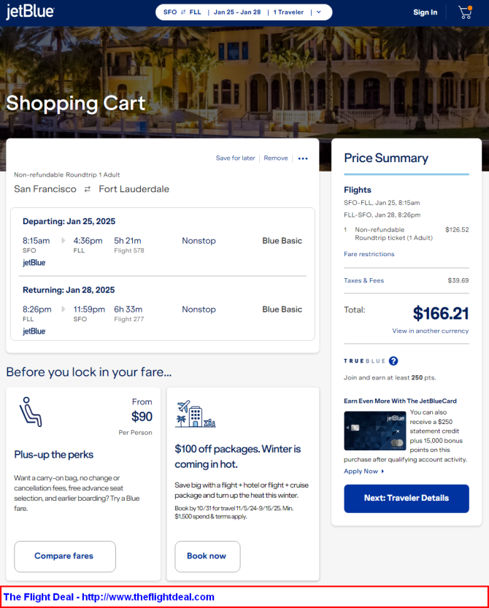Open the shopping cart icon in header

465,12
